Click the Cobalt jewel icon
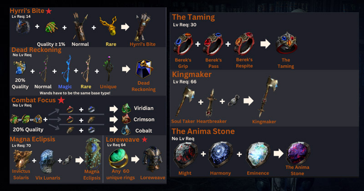364x191 pixels. click(x=126, y=130)
